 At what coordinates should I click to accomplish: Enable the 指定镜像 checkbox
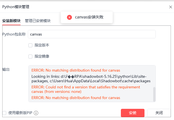(30, 57)
